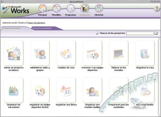Open Iniciar un proyecto en blanco card
The width and height of the screenshot is (161, 117).
click(14, 53)
